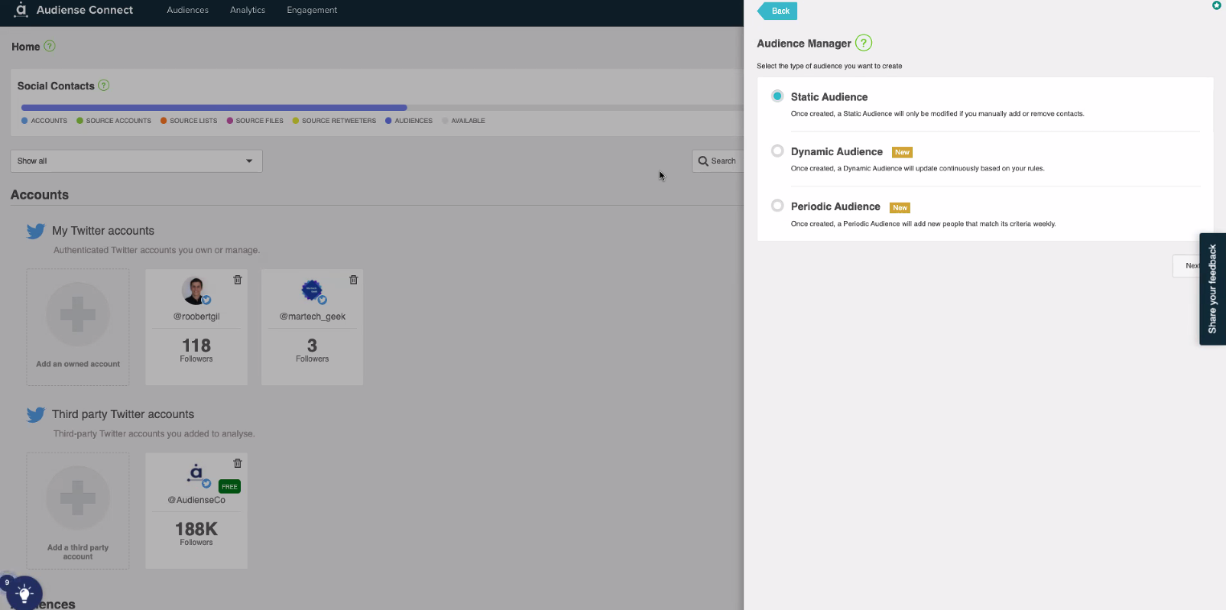The image size is (1226, 610).
Task: Open the lightbulb tips widget
Action: click(24, 593)
